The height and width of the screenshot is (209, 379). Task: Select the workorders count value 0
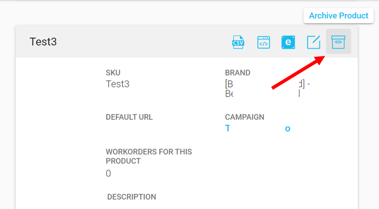[x=108, y=173]
